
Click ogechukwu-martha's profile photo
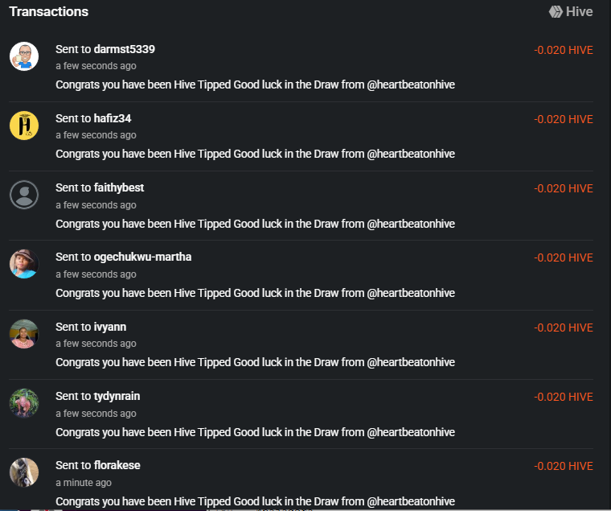point(24,264)
